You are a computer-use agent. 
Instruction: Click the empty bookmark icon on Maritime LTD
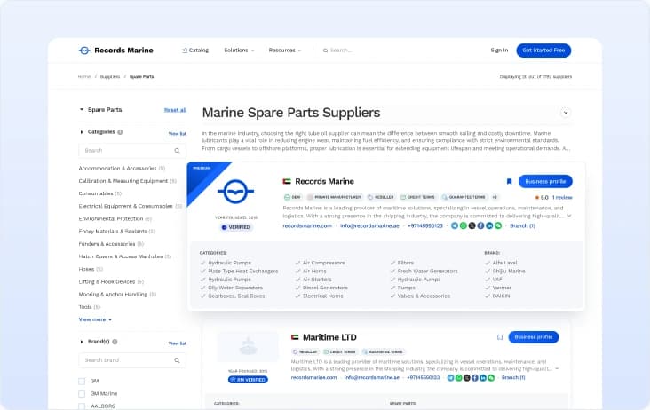[x=500, y=337]
